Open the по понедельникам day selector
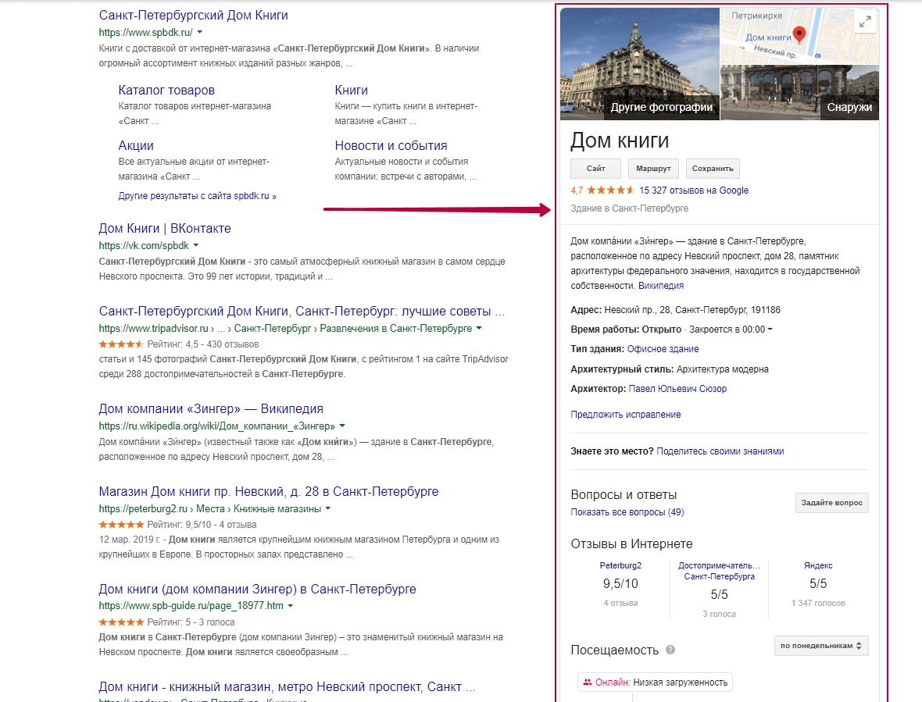 point(821,646)
